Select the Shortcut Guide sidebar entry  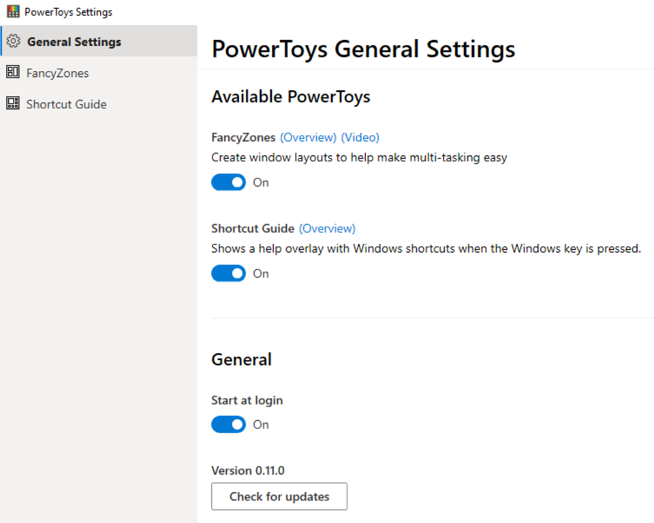coord(66,104)
